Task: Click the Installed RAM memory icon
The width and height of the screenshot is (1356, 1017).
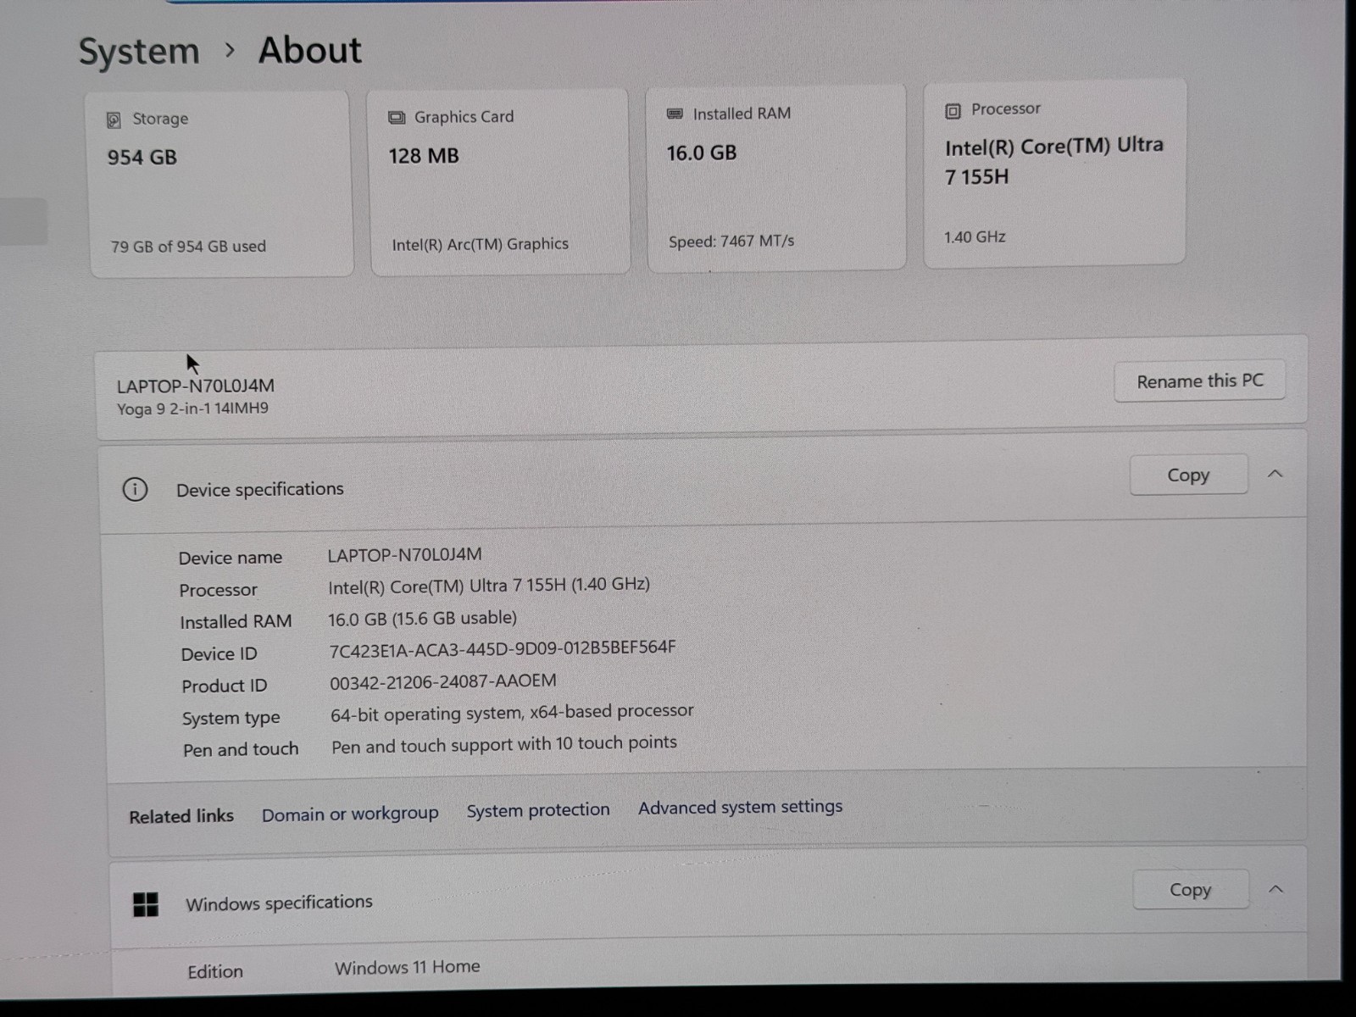Action: click(x=675, y=114)
